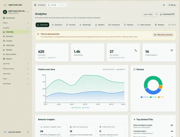Open the organization switcher chevrons
The image size is (180, 137).
coord(28,12)
